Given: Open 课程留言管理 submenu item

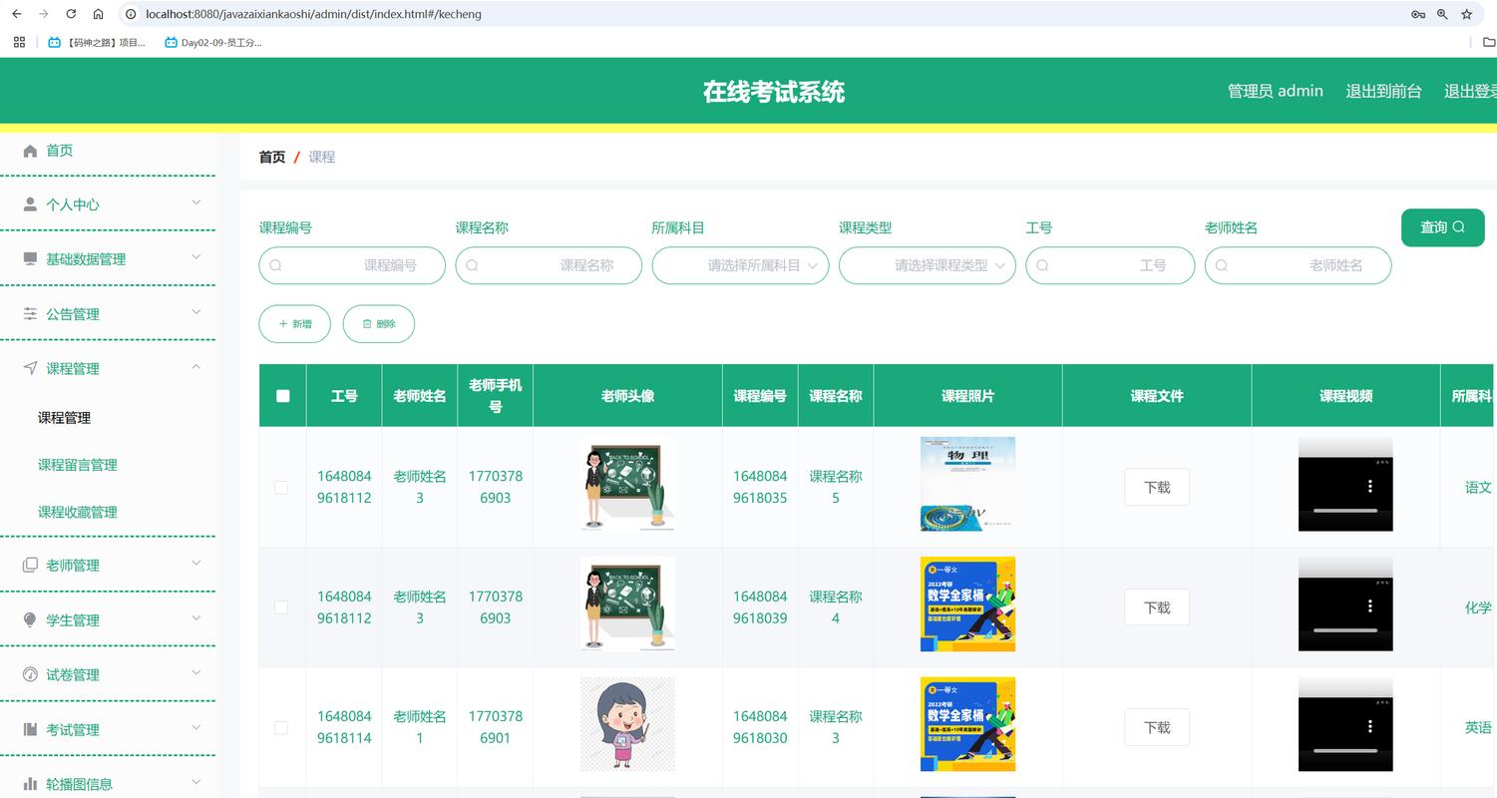Looking at the screenshot, I should coord(78,465).
